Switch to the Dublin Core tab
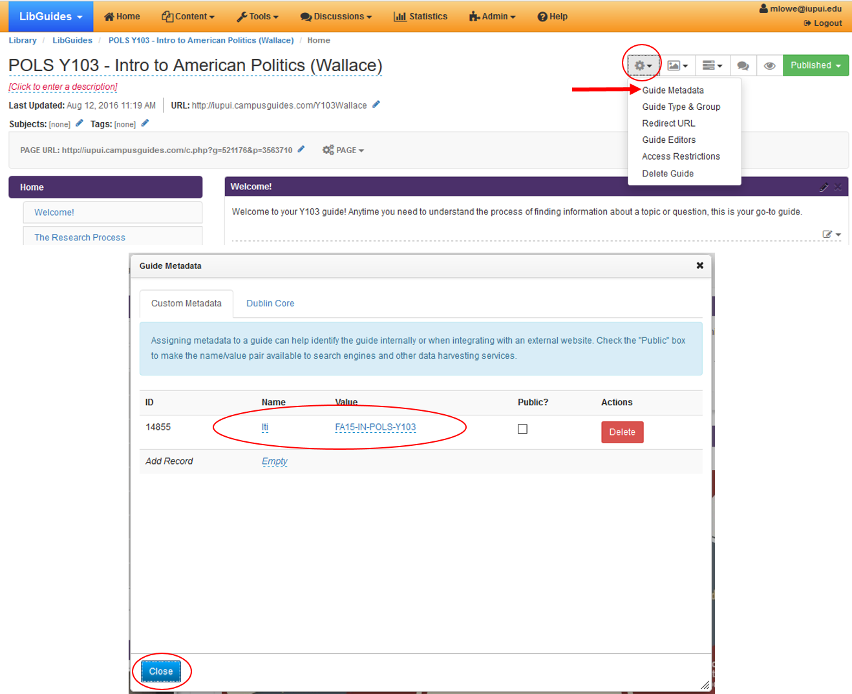852x694 pixels. tap(270, 303)
